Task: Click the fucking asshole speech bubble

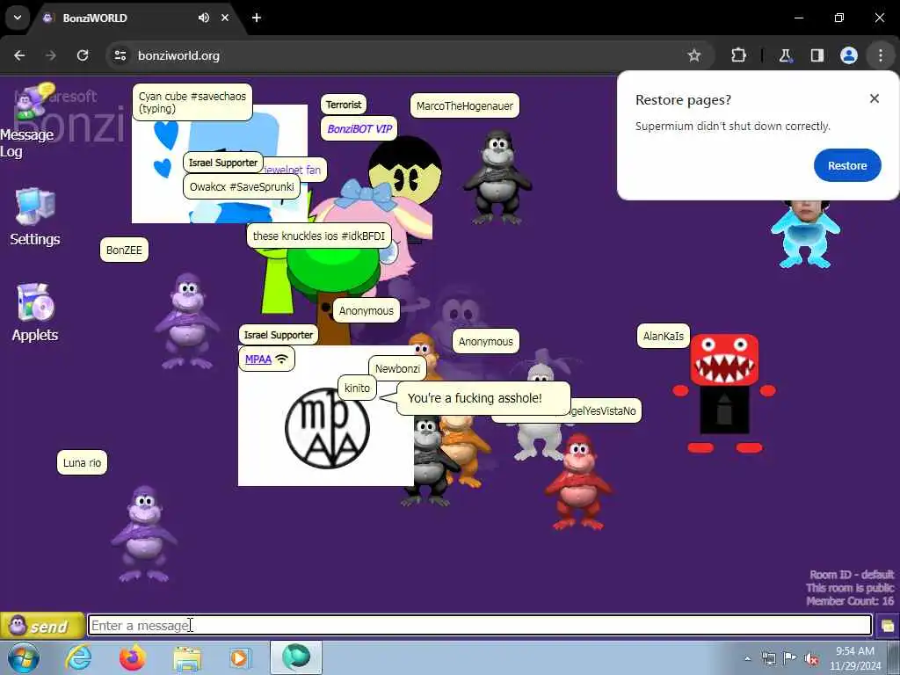Action: click(483, 398)
